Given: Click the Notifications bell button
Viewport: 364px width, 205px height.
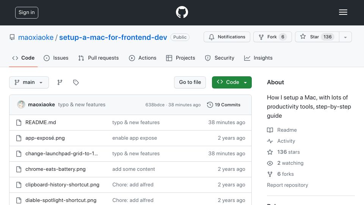Looking at the screenshot, I should tap(227, 37).
